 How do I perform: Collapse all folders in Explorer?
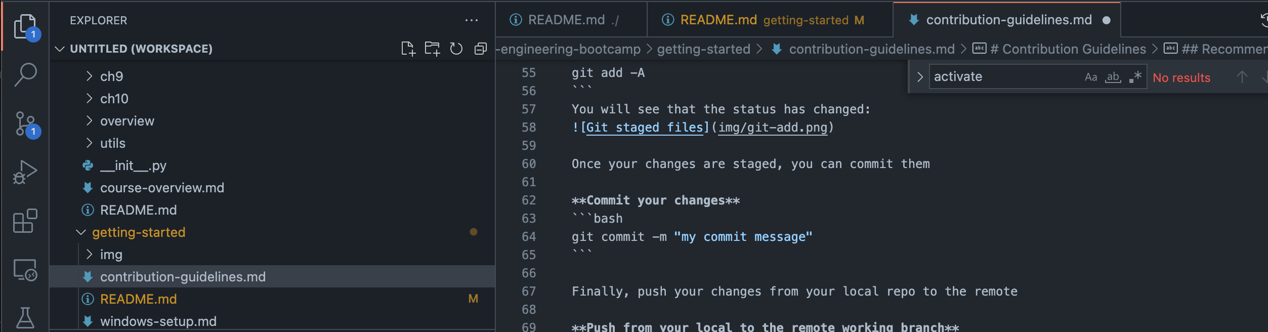point(481,49)
